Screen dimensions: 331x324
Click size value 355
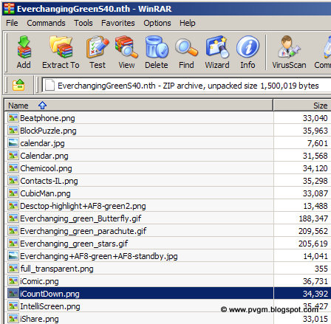(321, 269)
